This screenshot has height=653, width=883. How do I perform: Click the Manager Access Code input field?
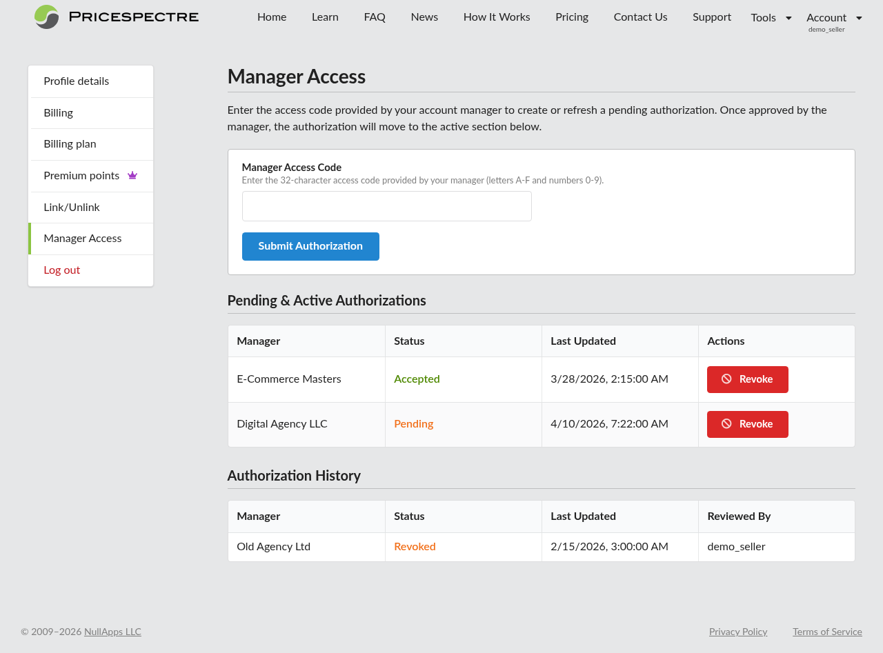[x=386, y=206]
